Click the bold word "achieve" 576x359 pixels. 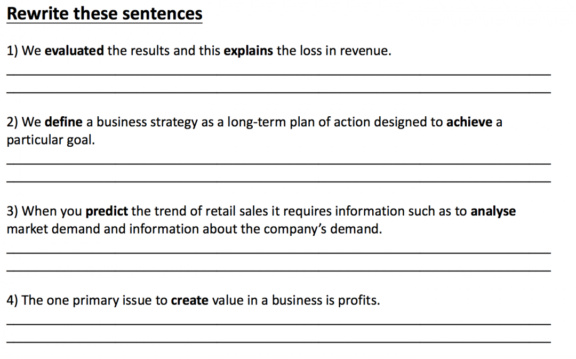pos(469,122)
